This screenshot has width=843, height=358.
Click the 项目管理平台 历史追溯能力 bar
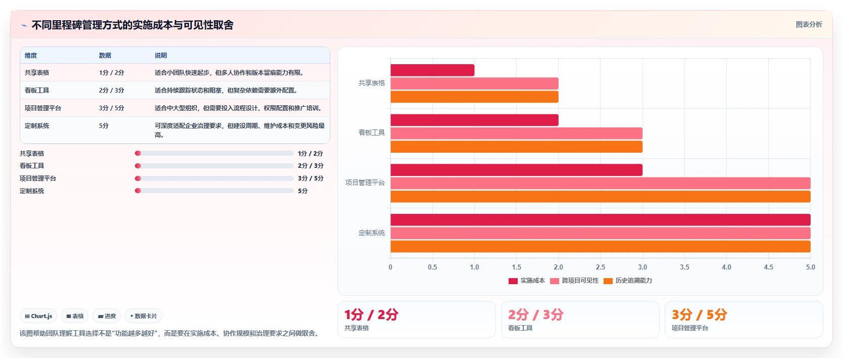pyautogui.click(x=601, y=197)
